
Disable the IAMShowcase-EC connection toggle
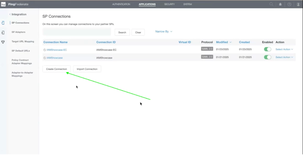tap(267, 49)
